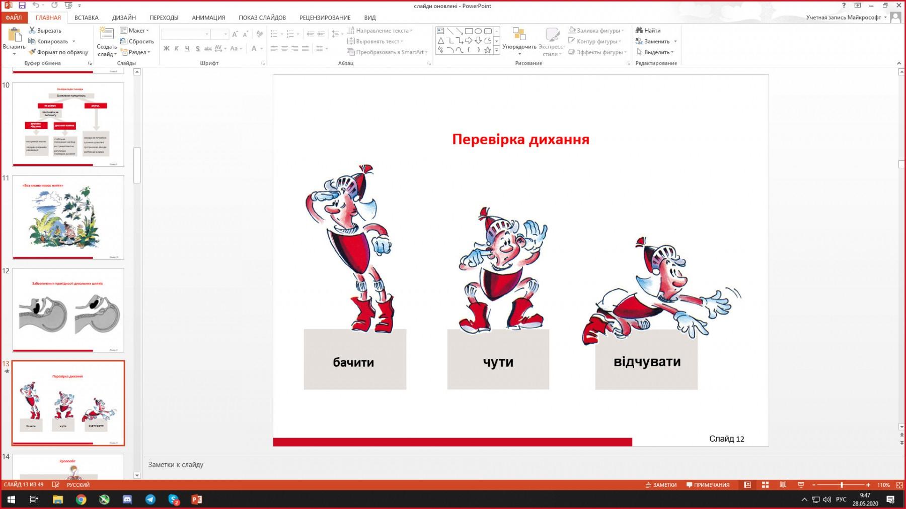Switch to the ПОКАЗ СЛАЙДОВ tab
Viewport: 906px width, 509px height.
(x=262, y=18)
